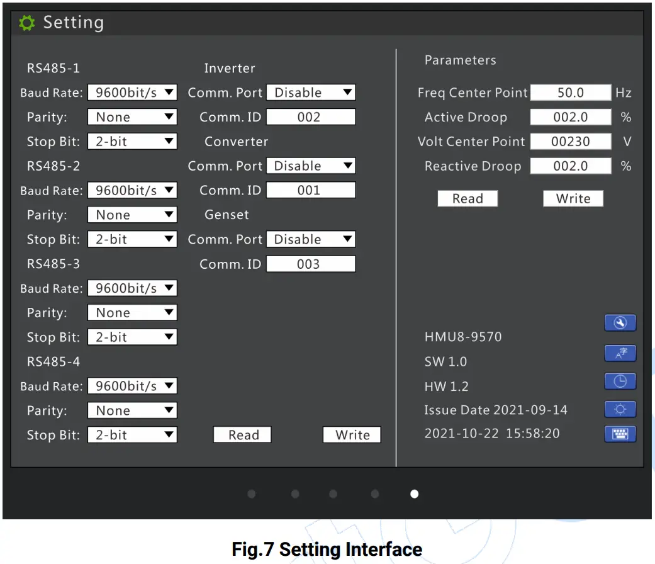Click the Freq Center Point field
Image resolution: width=655 pixels, height=564 pixels.
570,93
